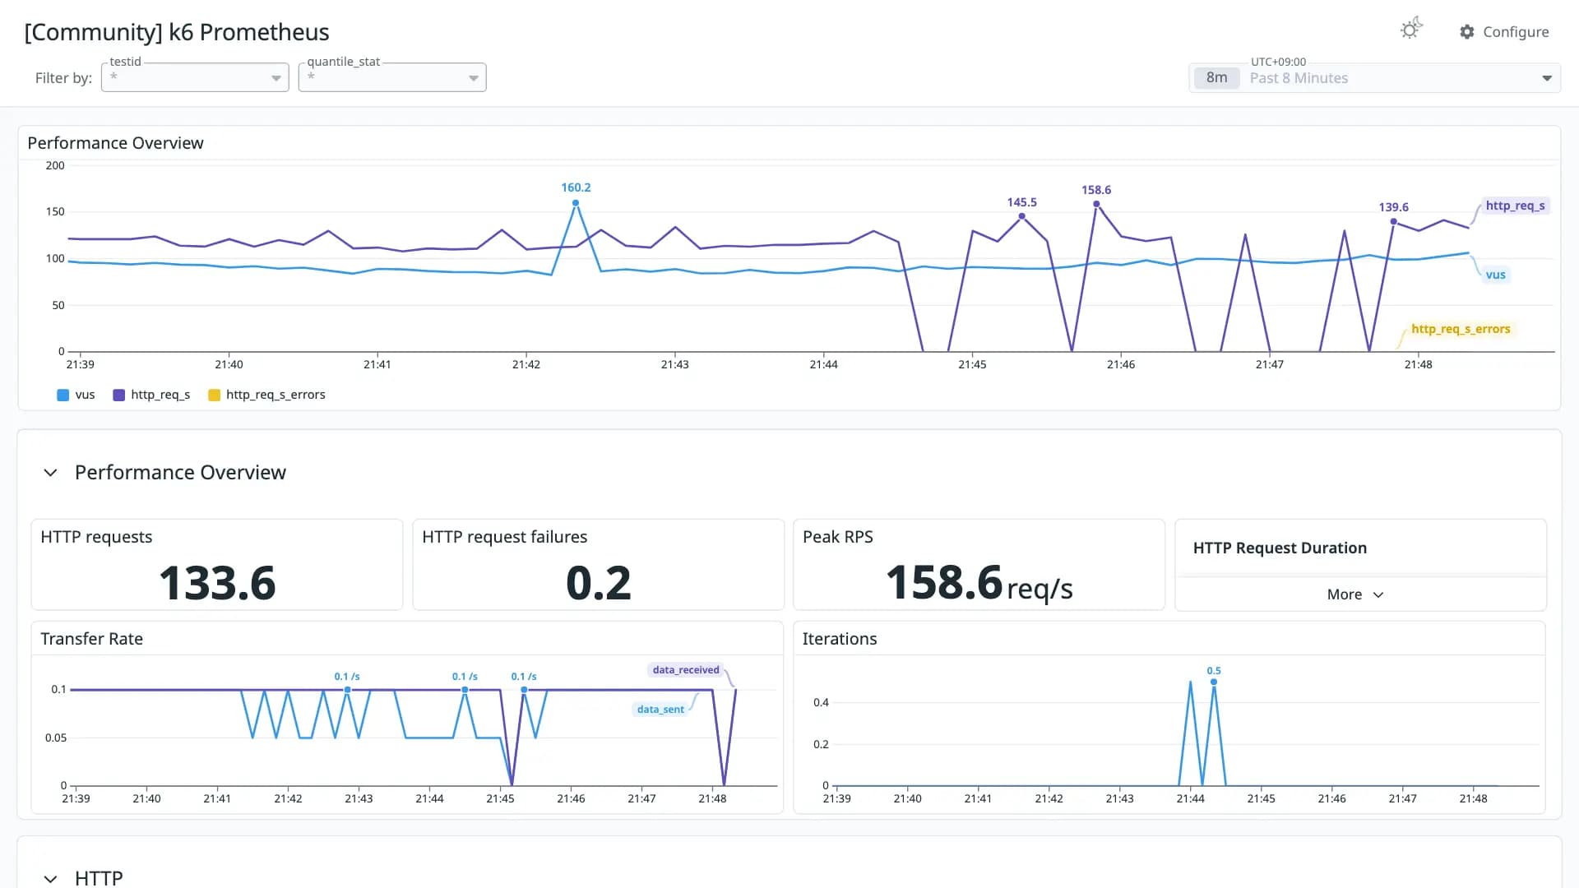Click the 158.6 peak point on http_req_s

tap(1096, 204)
